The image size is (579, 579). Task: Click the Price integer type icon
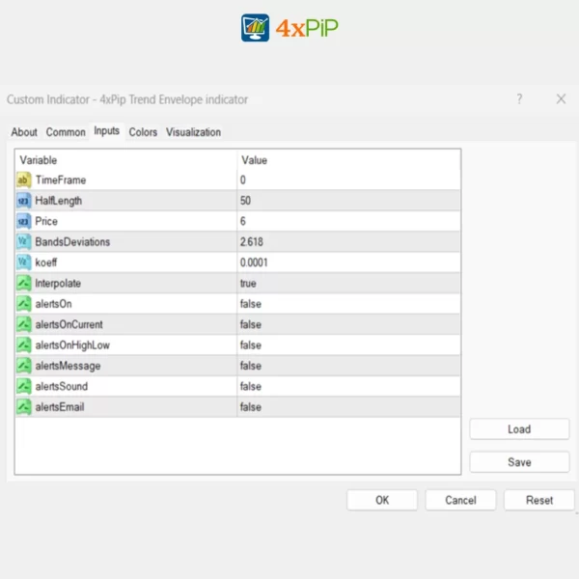click(x=24, y=222)
